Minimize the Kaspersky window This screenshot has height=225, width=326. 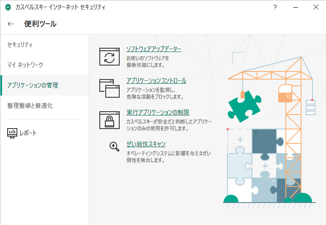(x=296, y=8)
